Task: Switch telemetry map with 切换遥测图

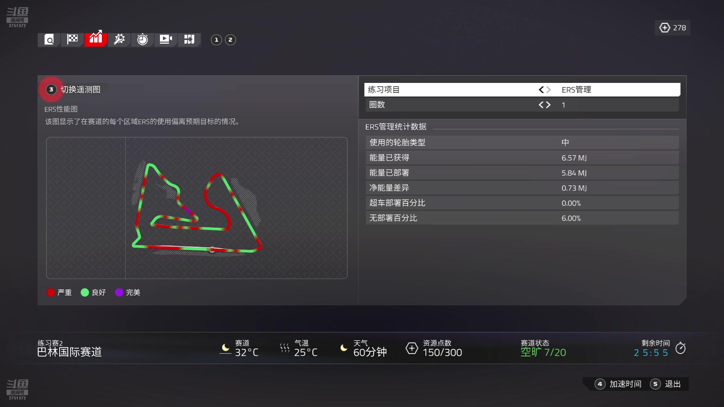Action: click(74, 89)
